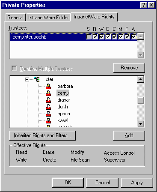Open the IntranetWare Folder tab
Viewport: 157px width, 192px height.
(x=48, y=18)
